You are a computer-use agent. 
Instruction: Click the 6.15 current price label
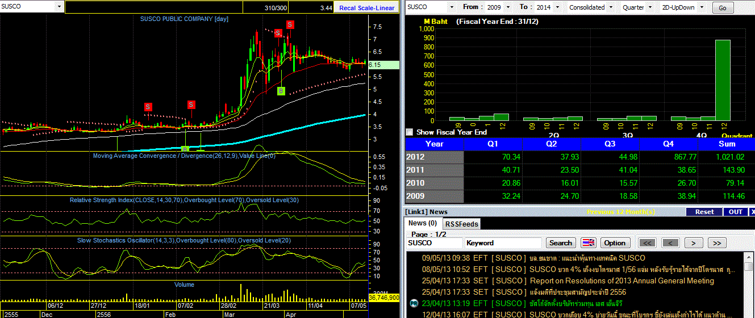coord(383,65)
